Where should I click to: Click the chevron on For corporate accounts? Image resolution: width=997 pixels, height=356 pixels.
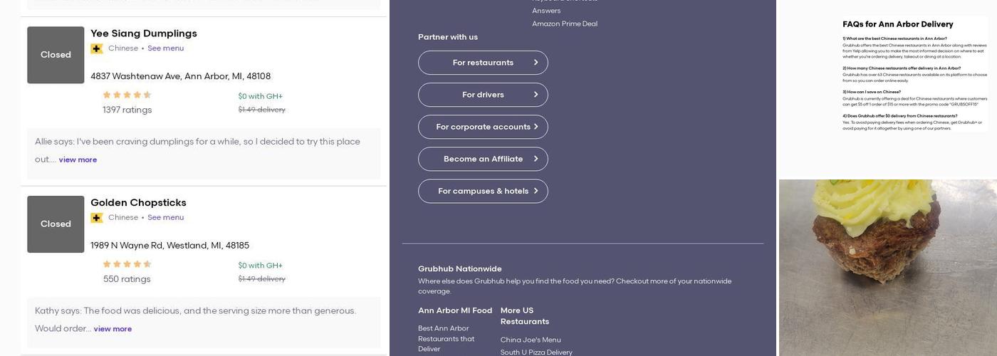pyautogui.click(x=536, y=127)
